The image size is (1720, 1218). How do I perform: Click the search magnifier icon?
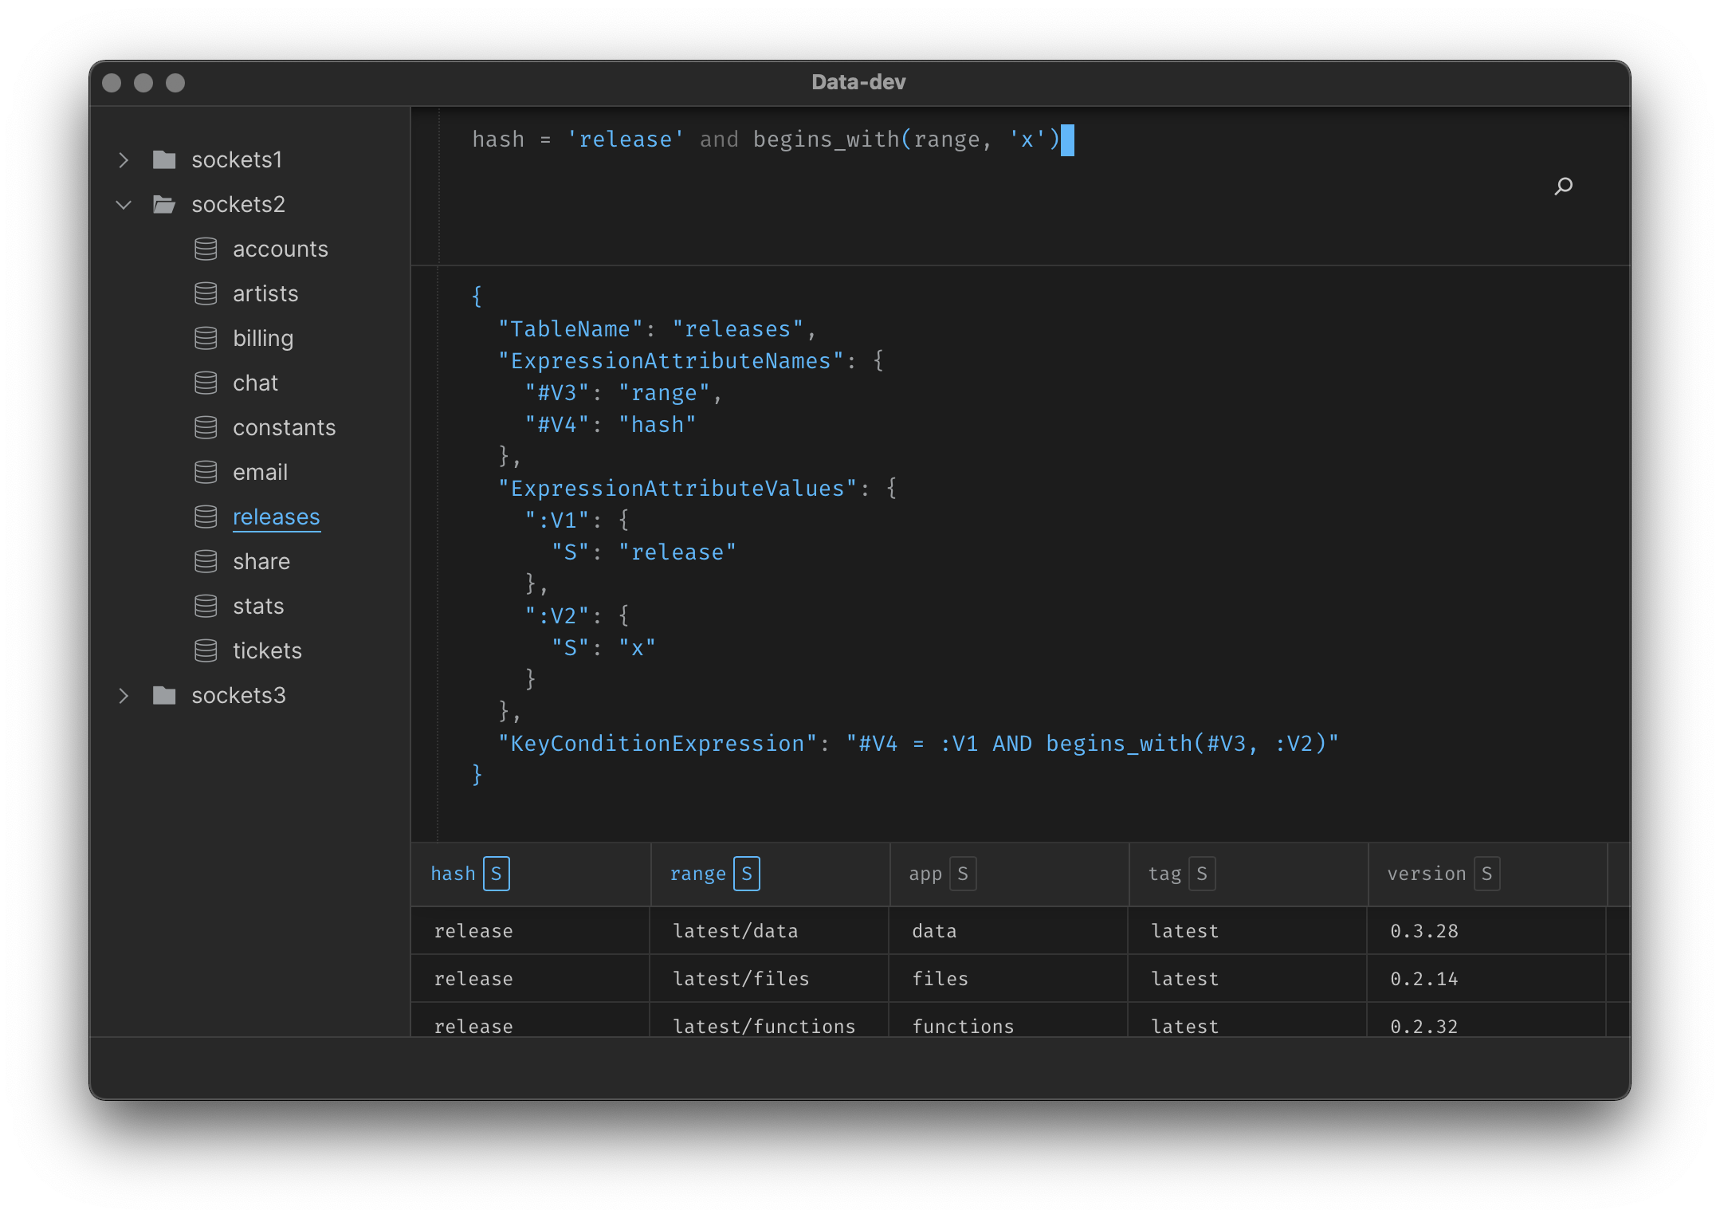tap(1563, 187)
